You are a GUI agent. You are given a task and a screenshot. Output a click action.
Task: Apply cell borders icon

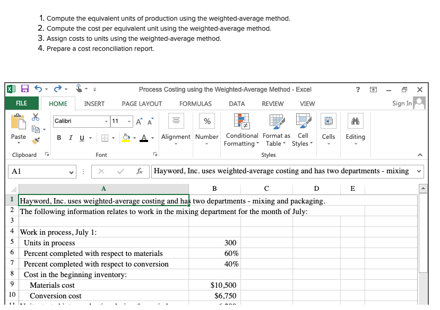[x=105, y=138]
